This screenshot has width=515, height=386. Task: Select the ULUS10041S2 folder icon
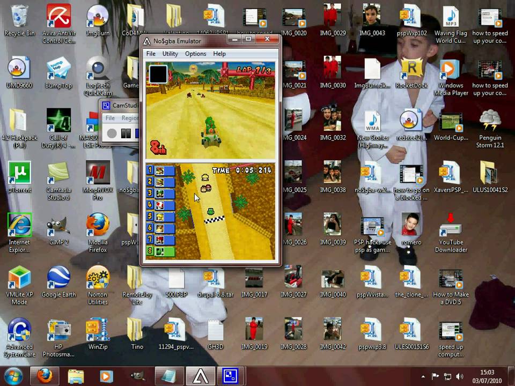point(490,177)
